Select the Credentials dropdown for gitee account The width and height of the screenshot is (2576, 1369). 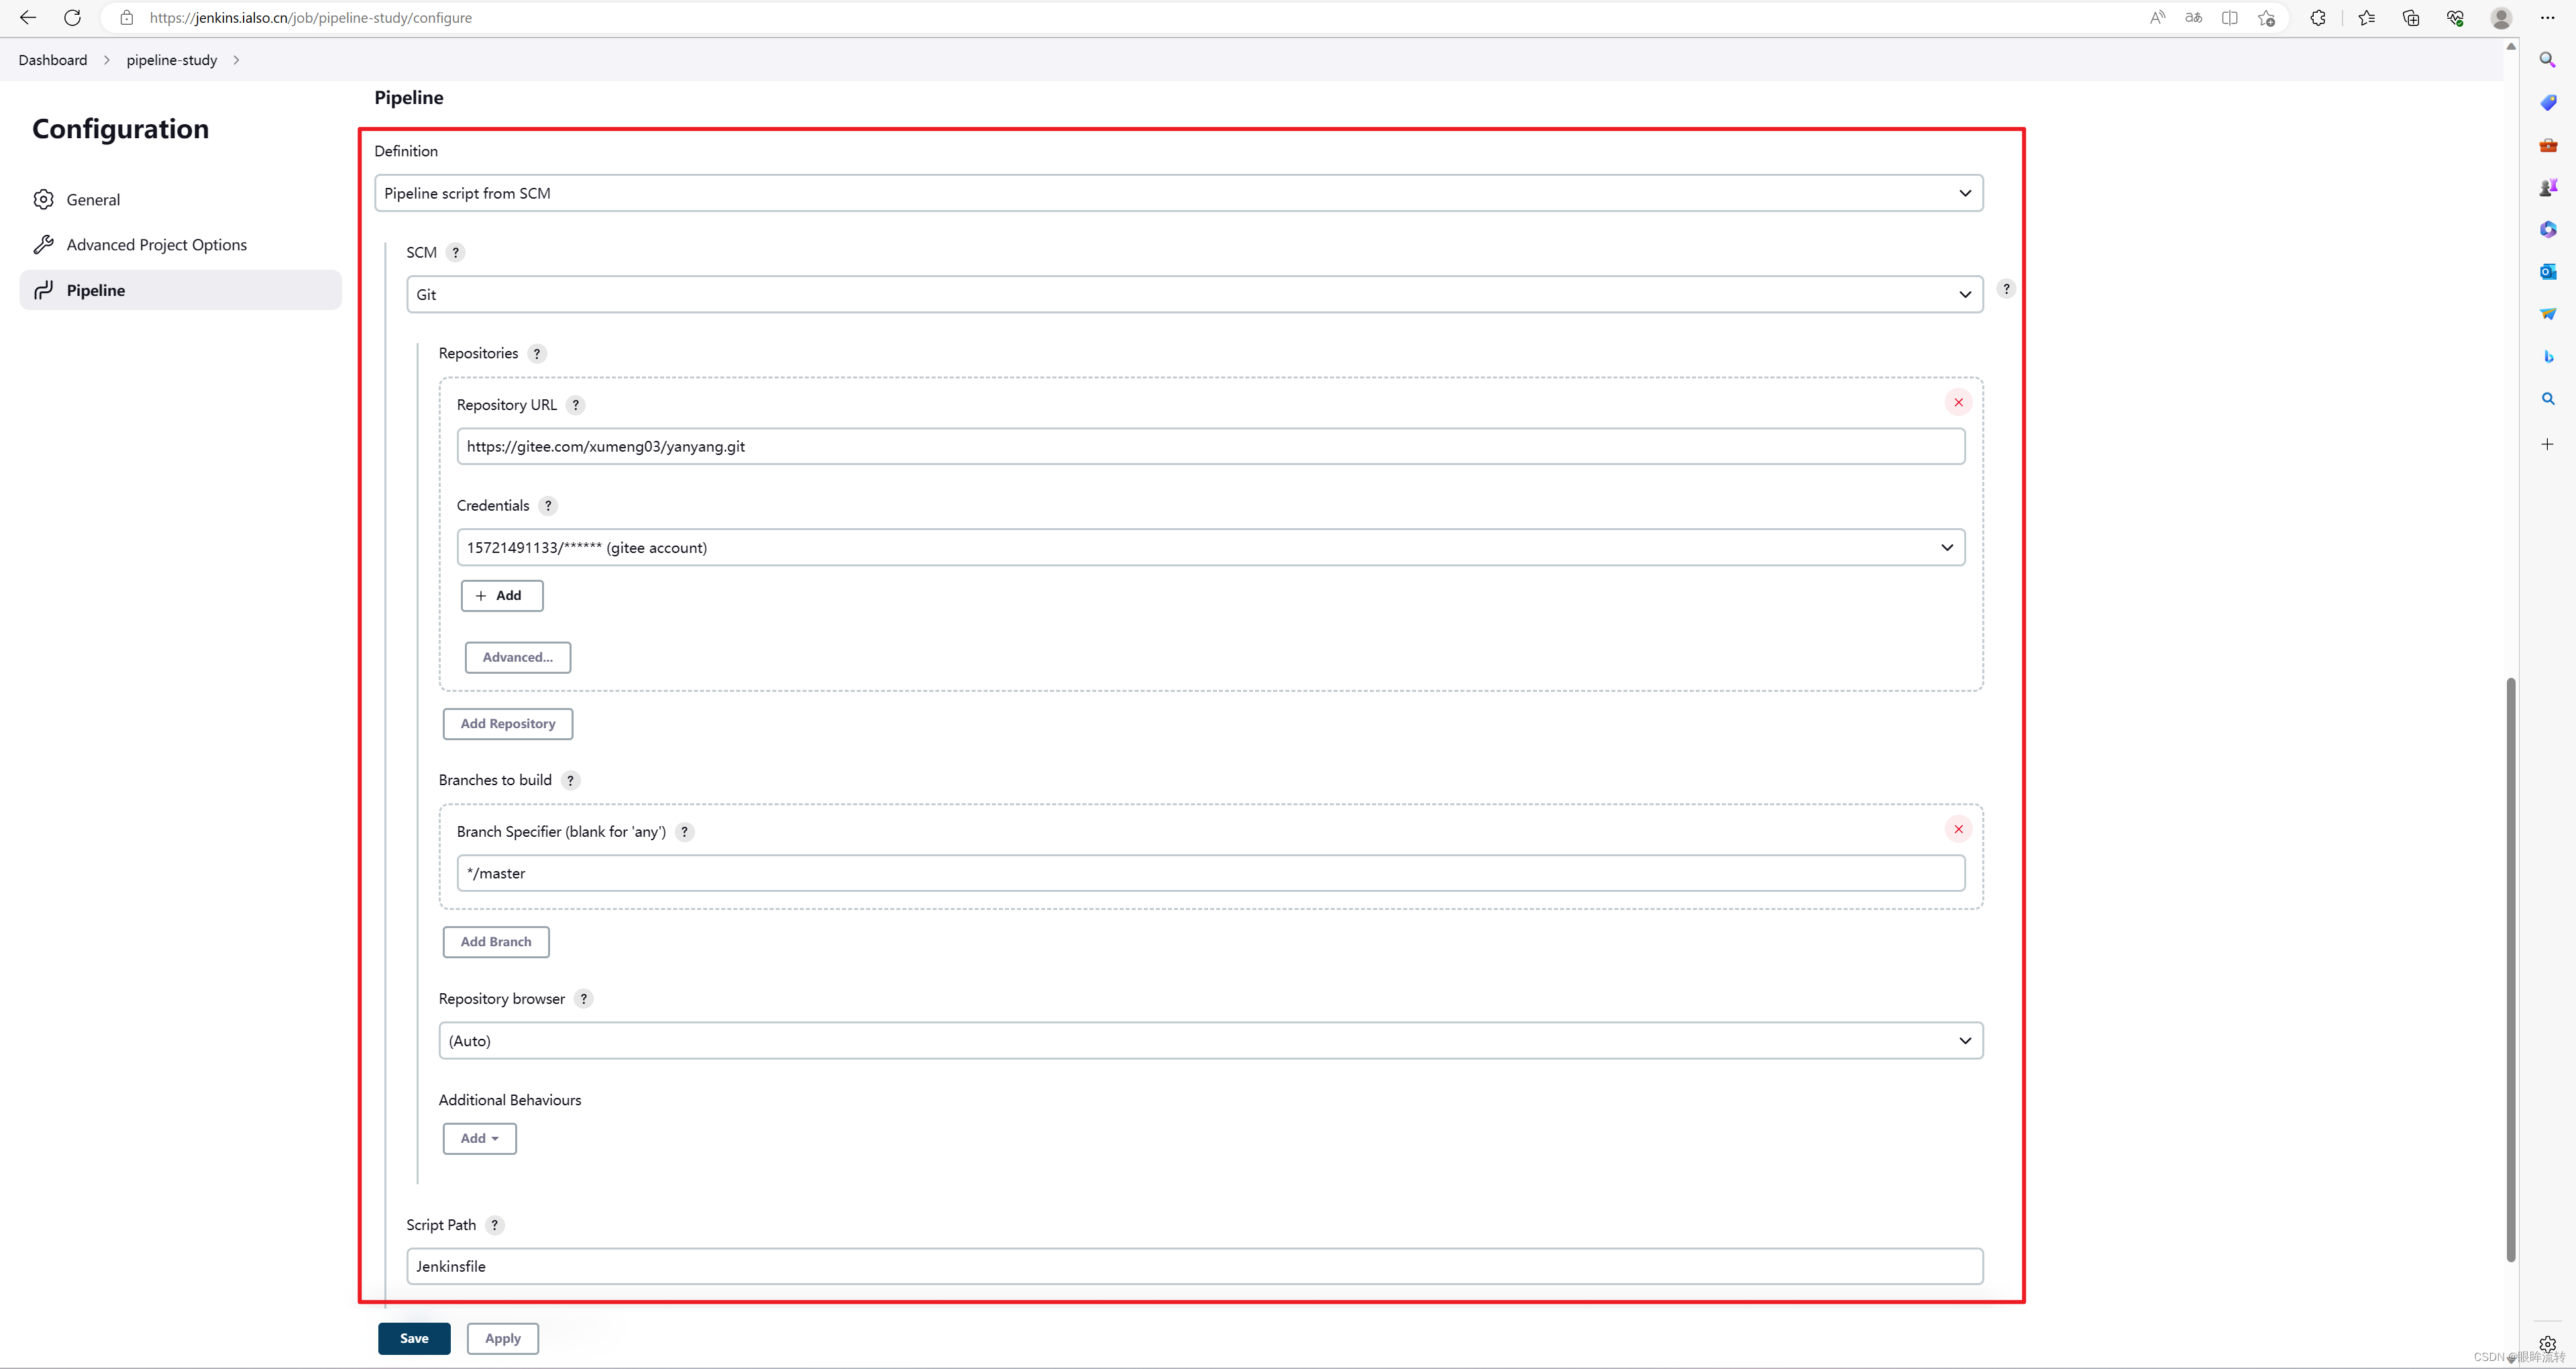coord(1210,546)
